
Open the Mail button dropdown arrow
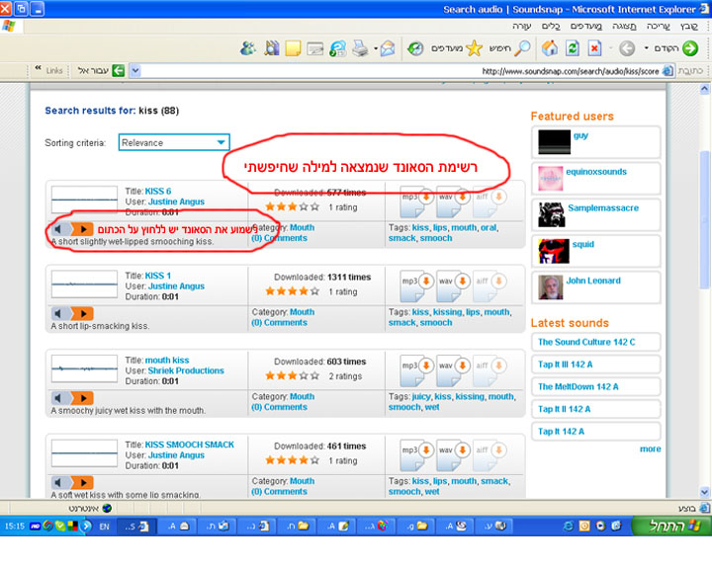[x=376, y=48]
